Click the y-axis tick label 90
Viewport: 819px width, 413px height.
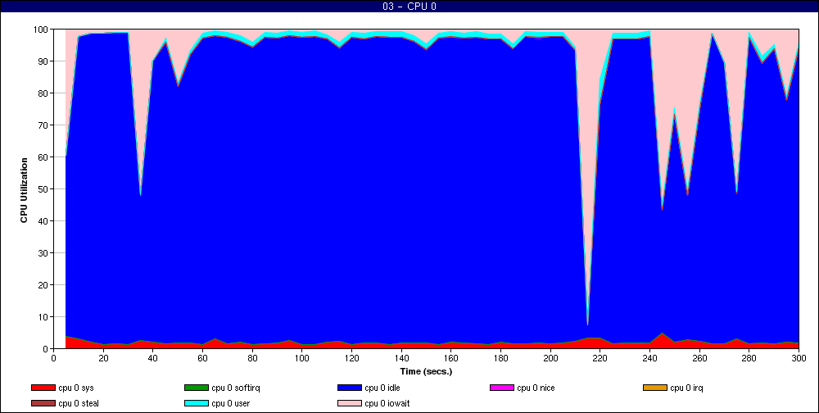point(43,61)
